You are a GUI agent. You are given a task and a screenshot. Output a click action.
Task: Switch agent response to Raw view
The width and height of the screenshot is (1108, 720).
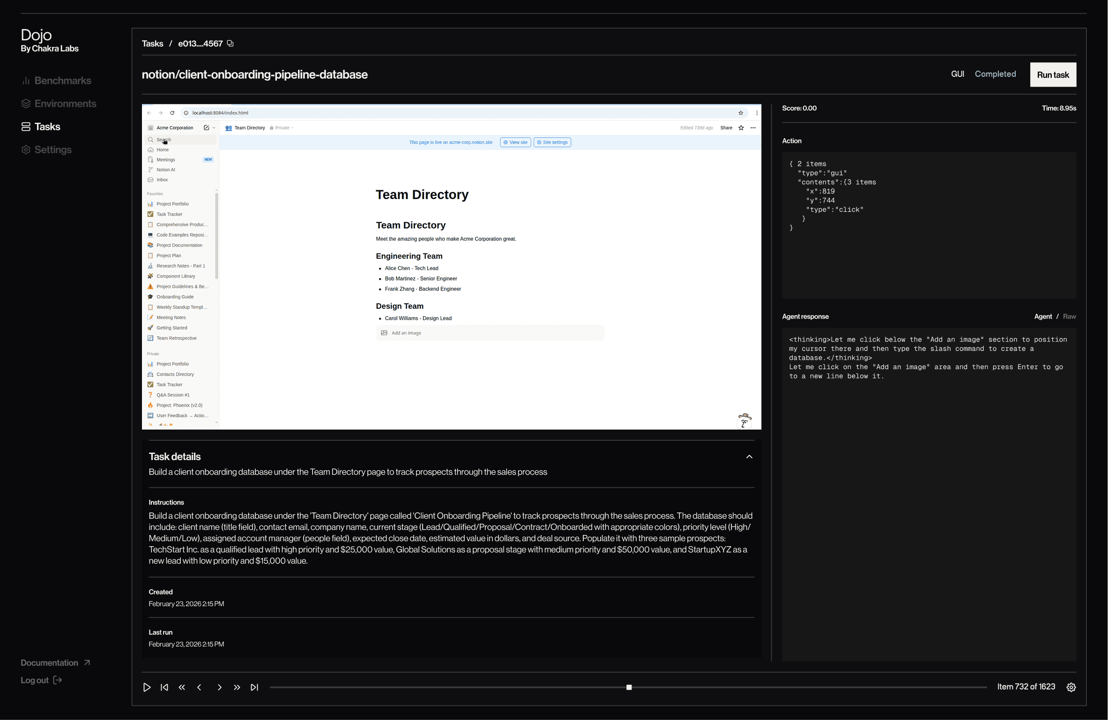click(1069, 317)
